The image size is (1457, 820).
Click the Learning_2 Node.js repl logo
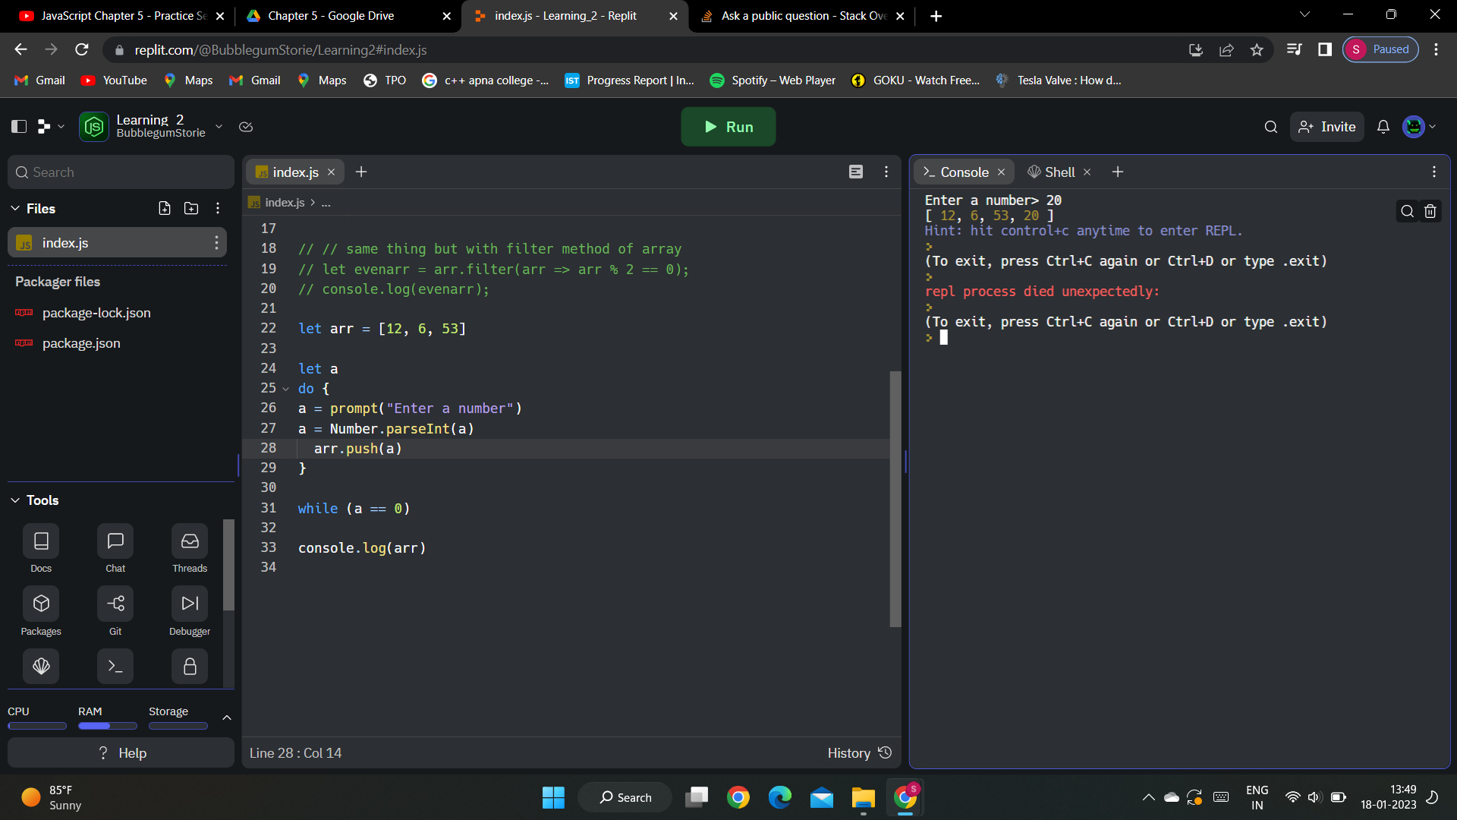[x=94, y=127]
